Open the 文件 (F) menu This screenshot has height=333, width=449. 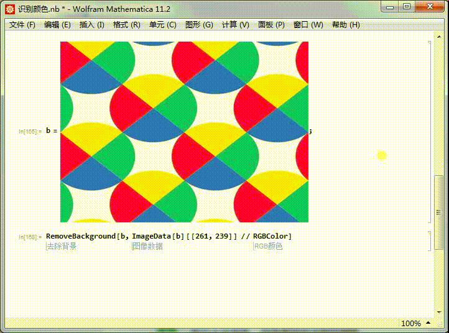tap(22, 25)
